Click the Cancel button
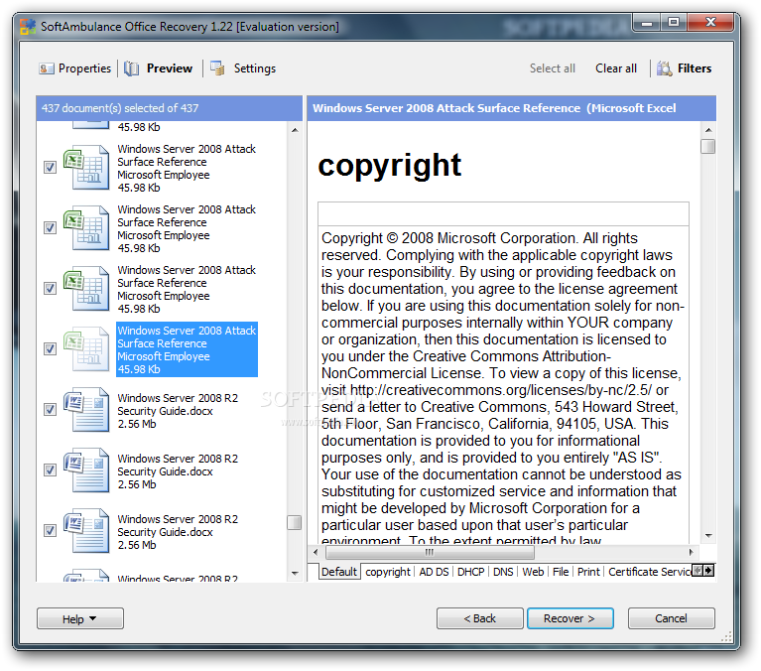The height and width of the screenshot is (671, 761). pyautogui.click(x=672, y=618)
